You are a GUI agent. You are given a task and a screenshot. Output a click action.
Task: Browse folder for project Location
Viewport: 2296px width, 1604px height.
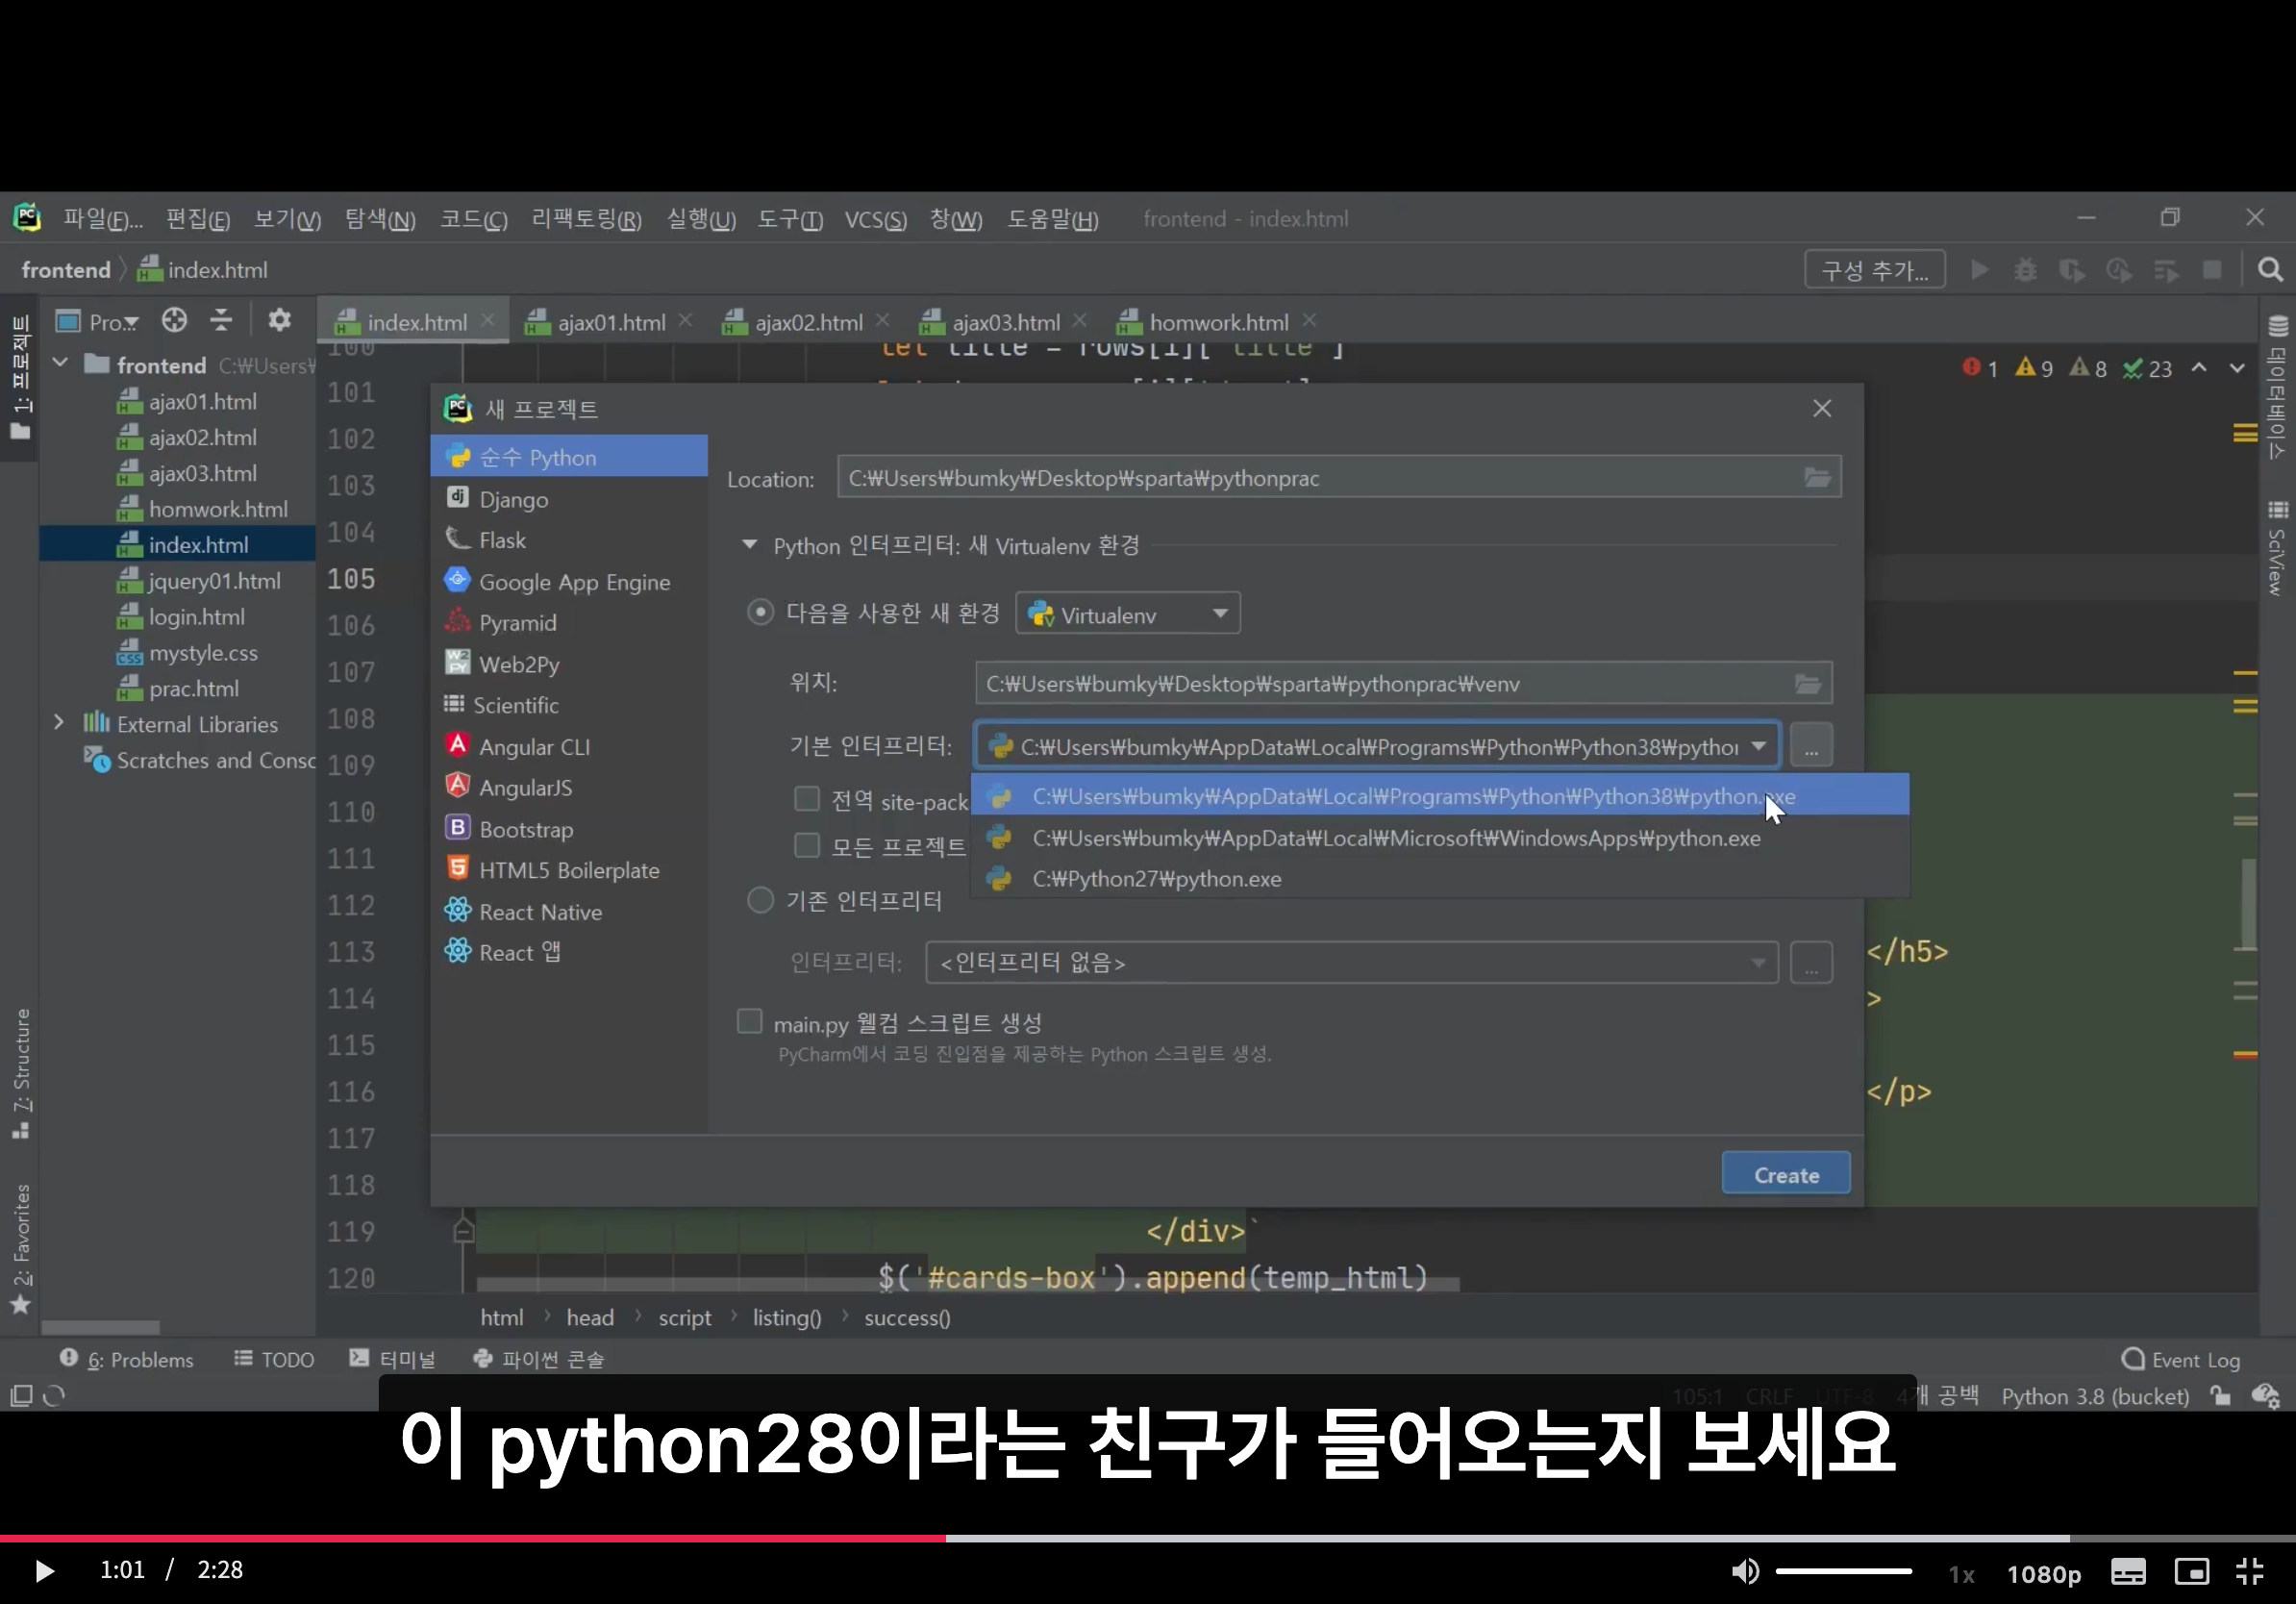[1817, 478]
